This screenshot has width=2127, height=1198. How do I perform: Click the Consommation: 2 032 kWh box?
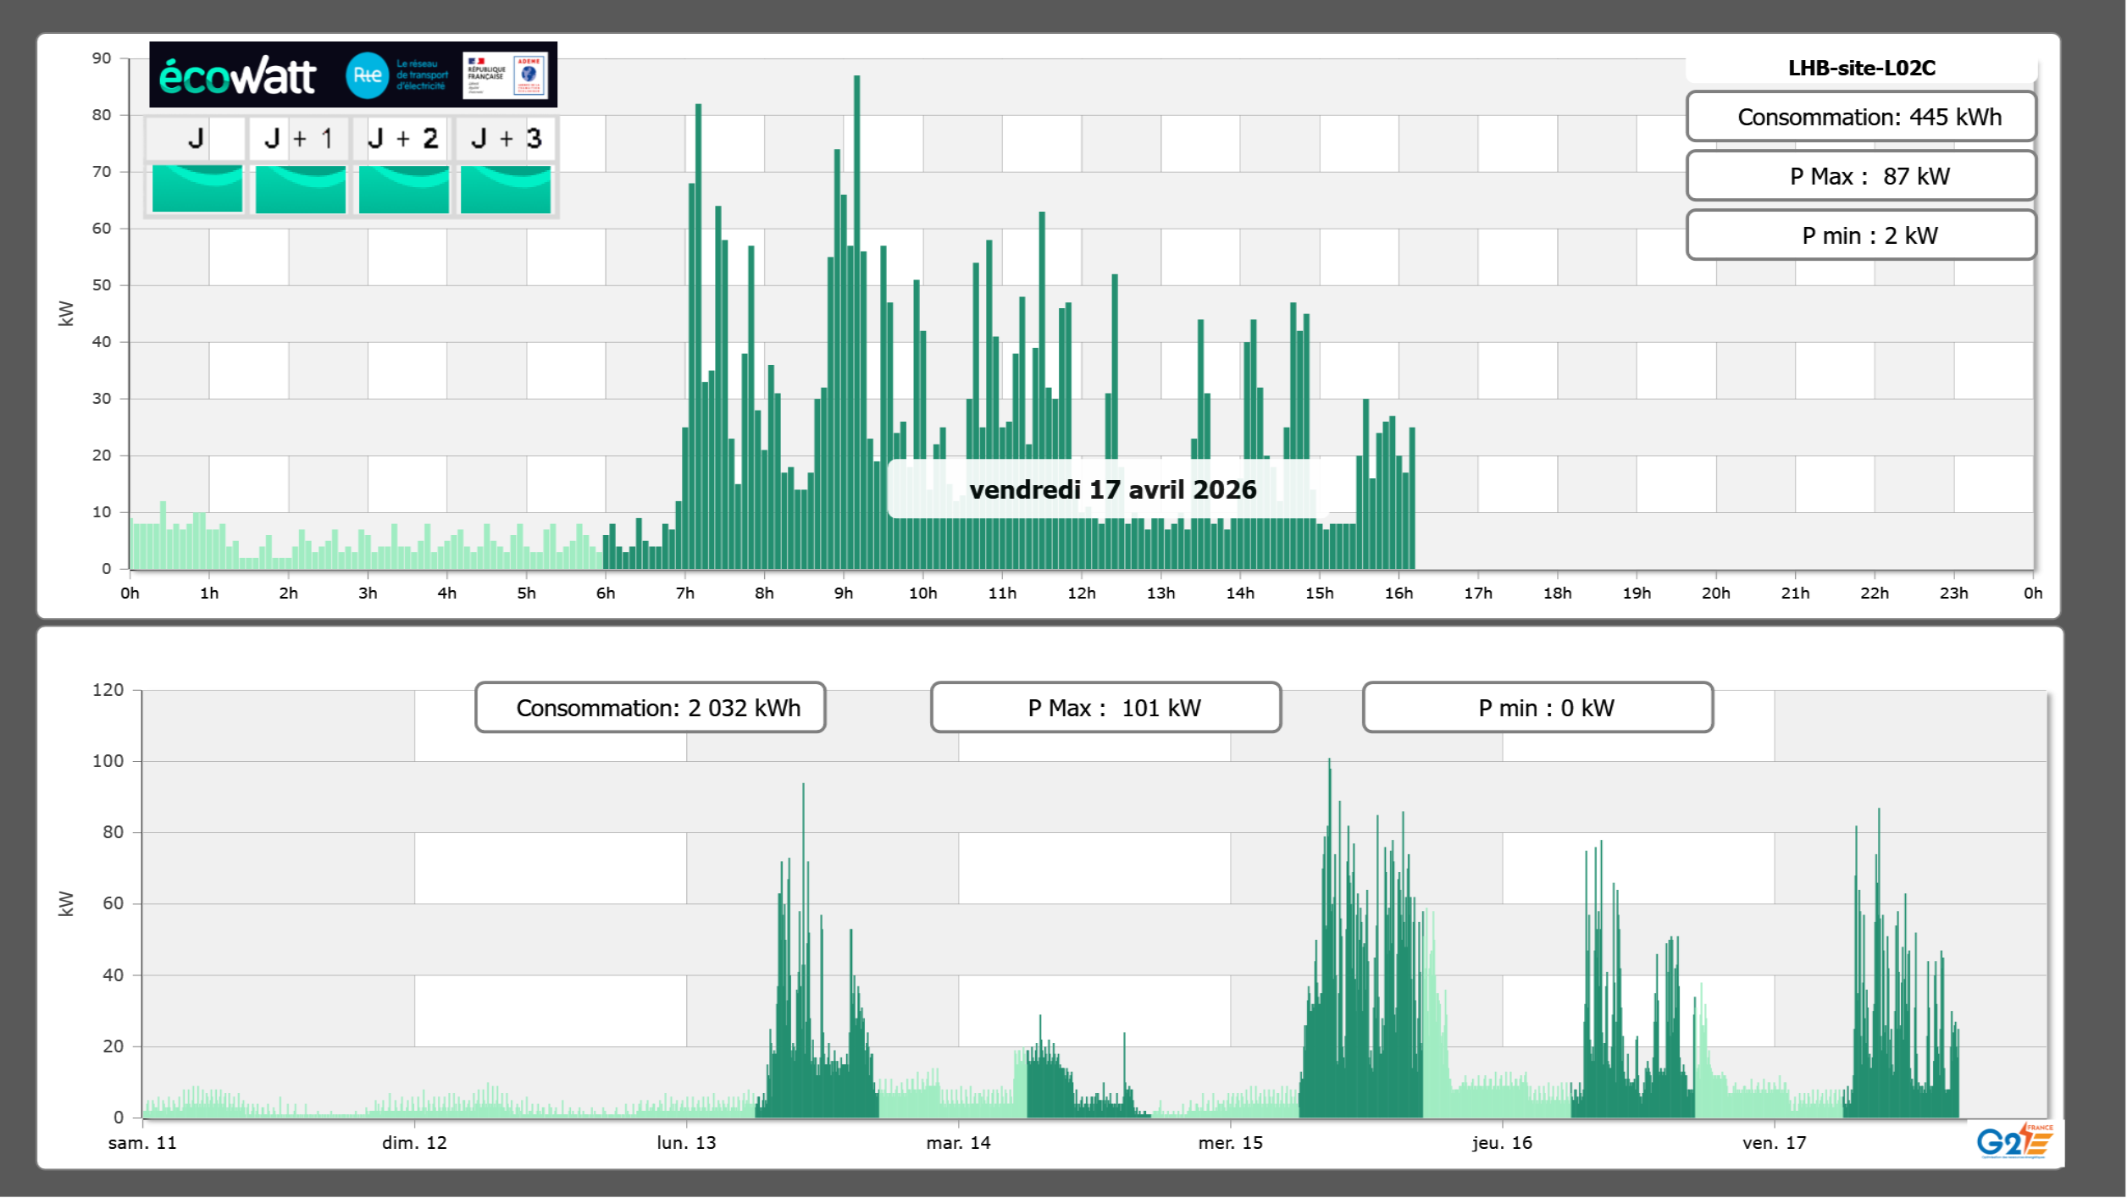point(650,708)
